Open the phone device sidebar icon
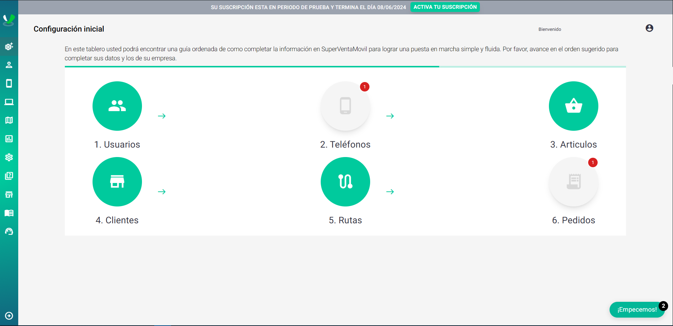Screen dimensions: 673x326 pos(9,83)
